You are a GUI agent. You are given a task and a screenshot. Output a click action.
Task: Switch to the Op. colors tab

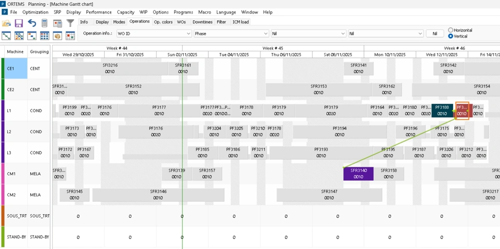tap(163, 22)
